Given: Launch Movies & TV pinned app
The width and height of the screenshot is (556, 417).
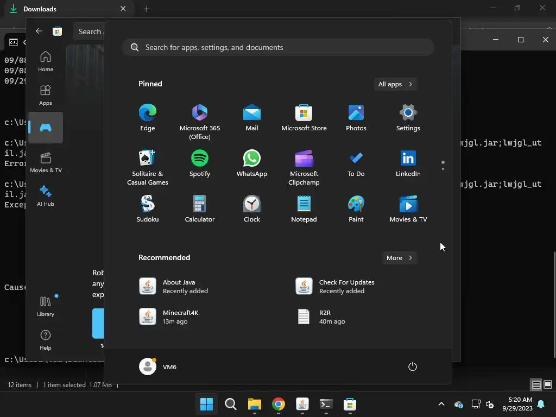Looking at the screenshot, I should 408,209.
